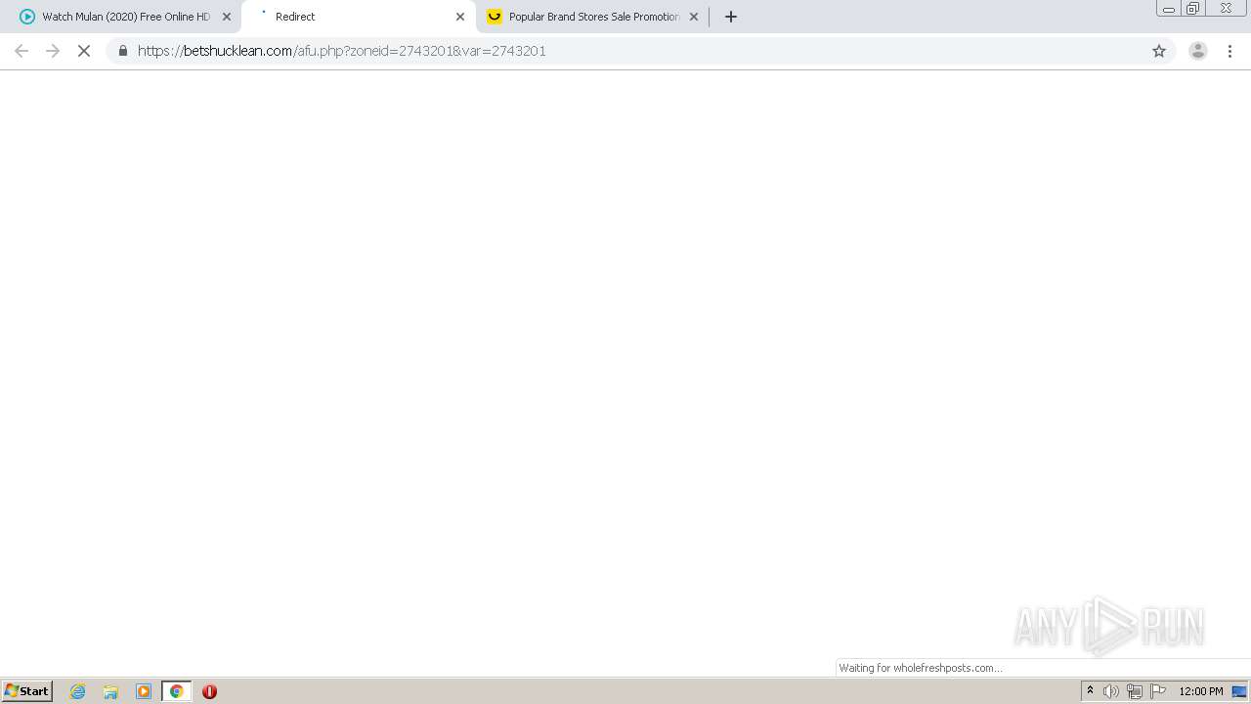Open Windows Explorer folder from taskbar
Image resolution: width=1251 pixels, height=704 pixels.
pos(110,691)
